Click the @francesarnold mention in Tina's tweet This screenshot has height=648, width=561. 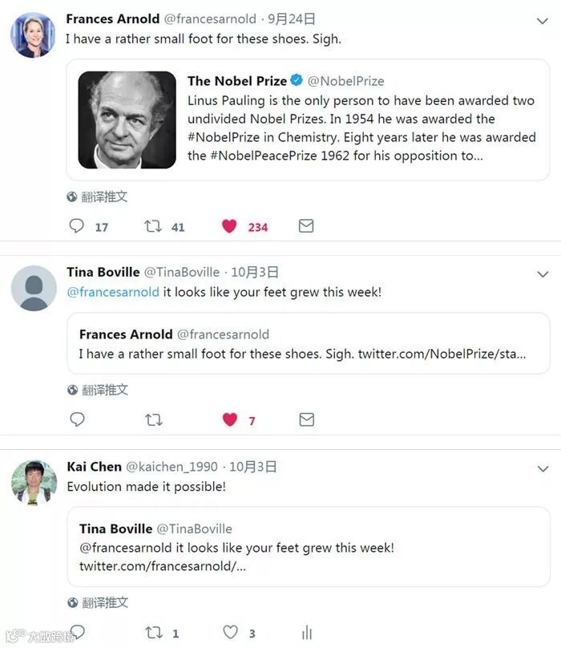[113, 292]
